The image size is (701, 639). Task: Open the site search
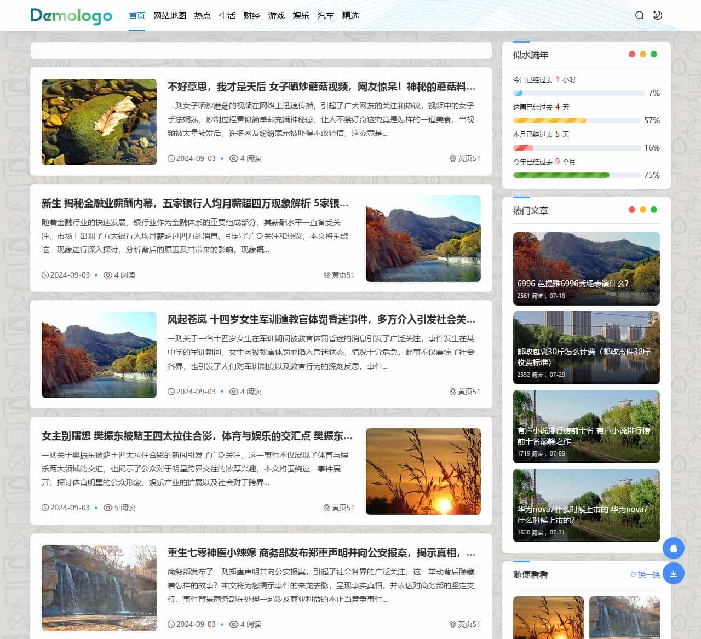point(639,15)
